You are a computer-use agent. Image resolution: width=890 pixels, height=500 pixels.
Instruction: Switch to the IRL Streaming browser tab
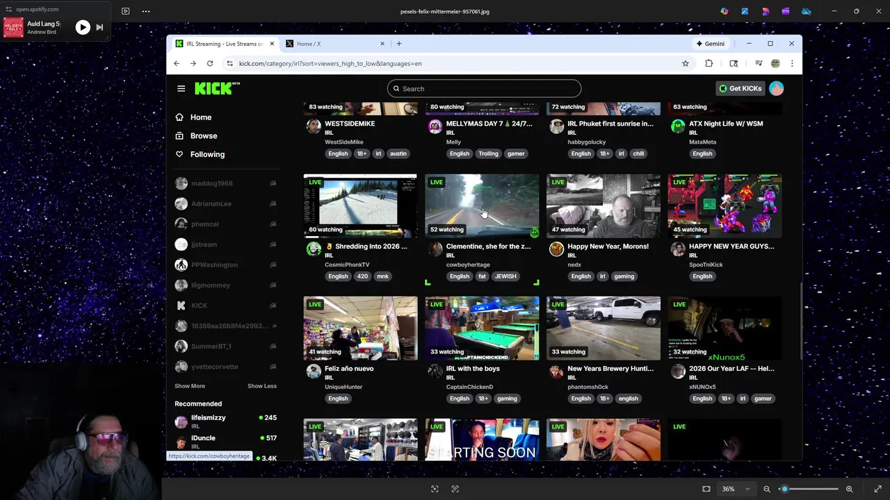coord(224,44)
